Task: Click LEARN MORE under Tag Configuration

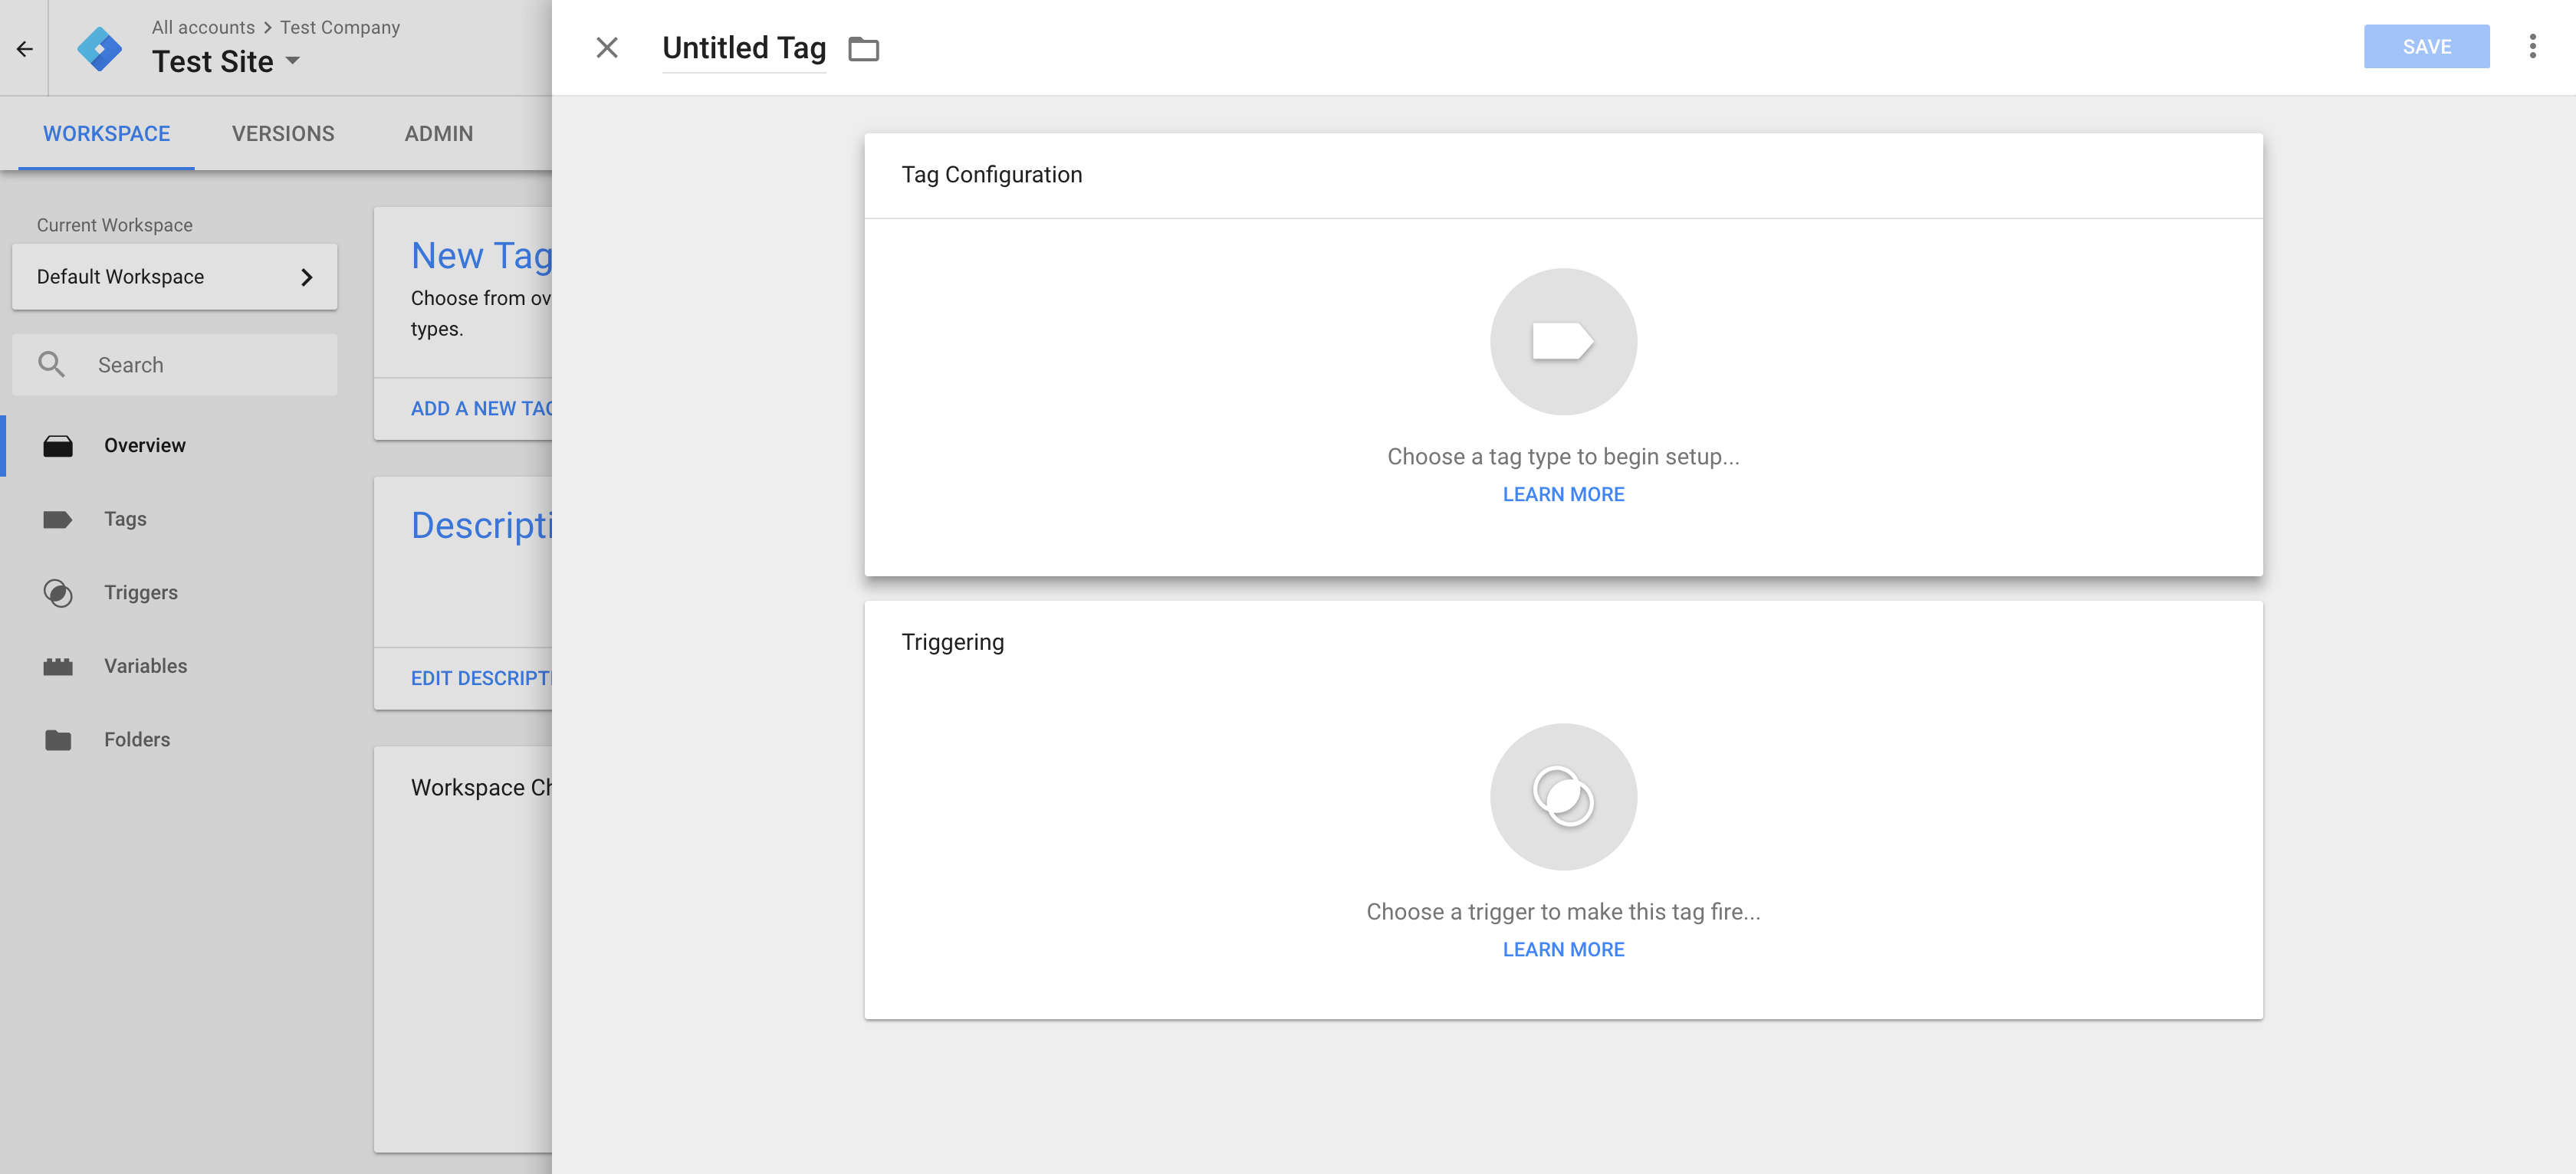Action: [1562, 493]
